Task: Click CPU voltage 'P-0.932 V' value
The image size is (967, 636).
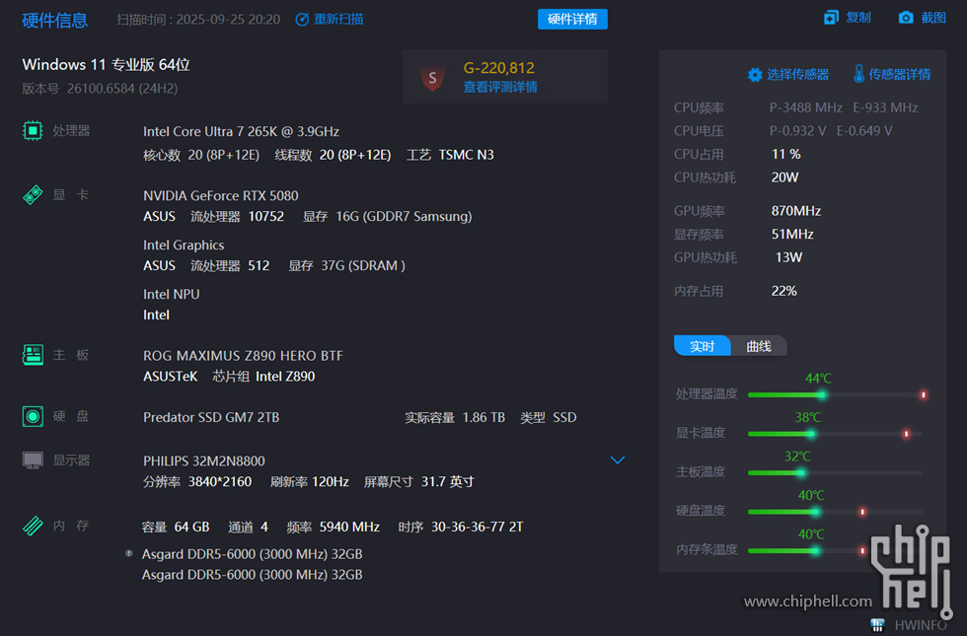Action: [798, 130]
